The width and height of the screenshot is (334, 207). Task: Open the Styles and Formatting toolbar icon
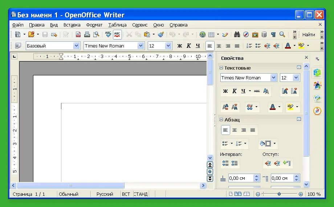(x=18, y=46)
